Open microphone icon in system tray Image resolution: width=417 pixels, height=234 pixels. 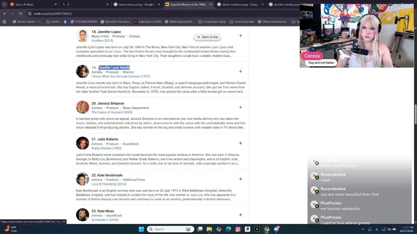[x=377, y=229]
